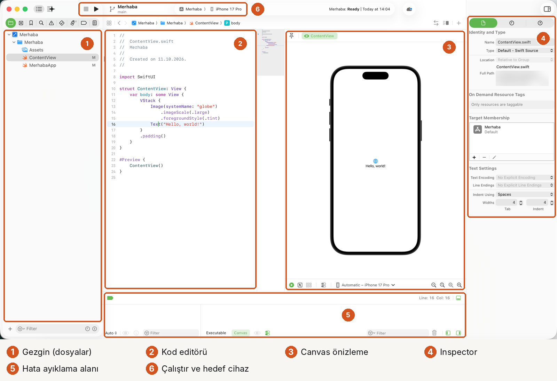Clear the console with trash icon
This screenshot has height=381, width=557.
(x=434, y=333)
